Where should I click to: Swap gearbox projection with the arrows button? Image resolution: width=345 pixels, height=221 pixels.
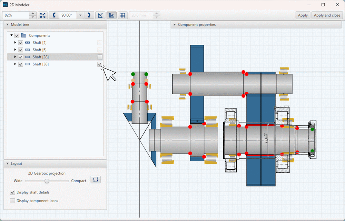pos(96,179)
